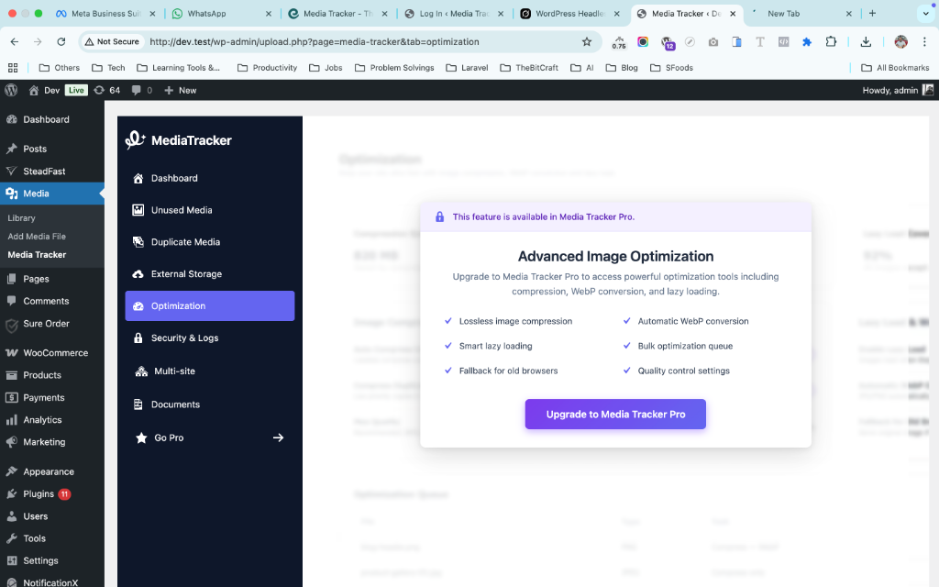
Task: Open a new browser tab with plus
Action: 873,13
